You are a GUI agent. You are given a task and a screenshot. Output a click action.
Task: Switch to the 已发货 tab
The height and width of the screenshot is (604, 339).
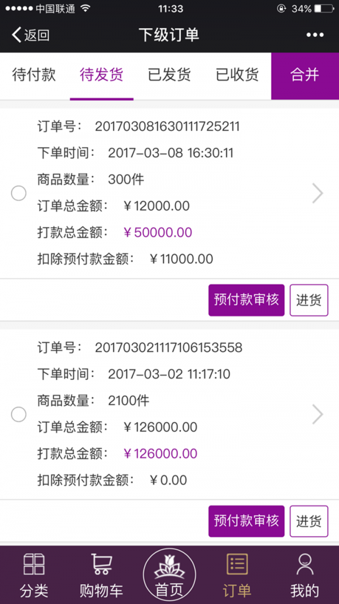(169, 75)
